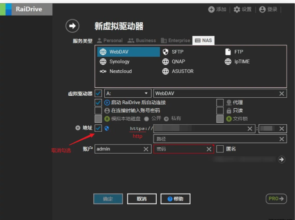Select QNAP globe icon service
The image size is (295, 220).
point(165,61)
